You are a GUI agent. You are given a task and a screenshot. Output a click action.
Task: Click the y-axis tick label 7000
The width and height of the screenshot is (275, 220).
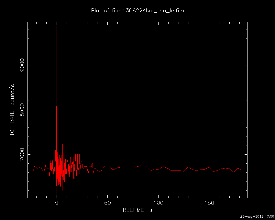[x=22, y=154]
